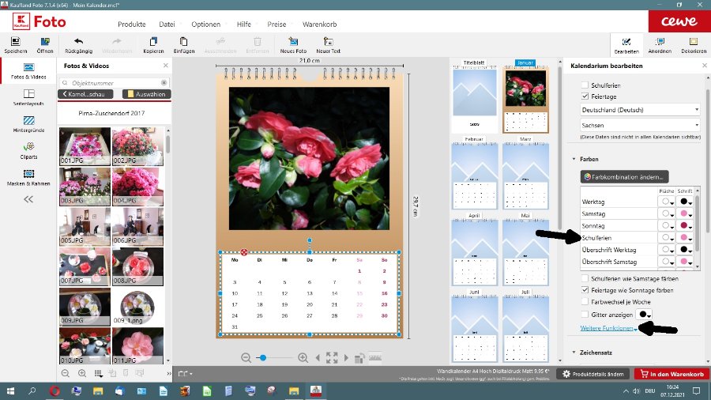This screenshot has height=400, width=711.
Task: Click Farbkombination ändern button
Action: 624,176
